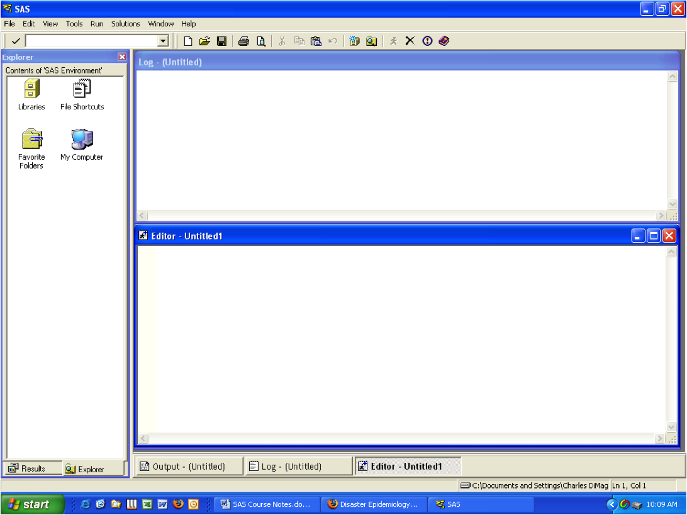The image size is (687, 515).
Task: Open SAS Course Notes taskbar button
Action: [267, 504]
